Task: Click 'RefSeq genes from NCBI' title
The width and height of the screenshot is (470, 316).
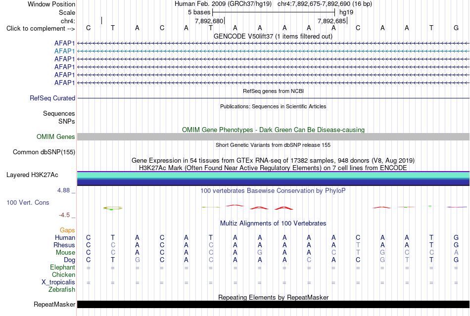Action: 273,91
